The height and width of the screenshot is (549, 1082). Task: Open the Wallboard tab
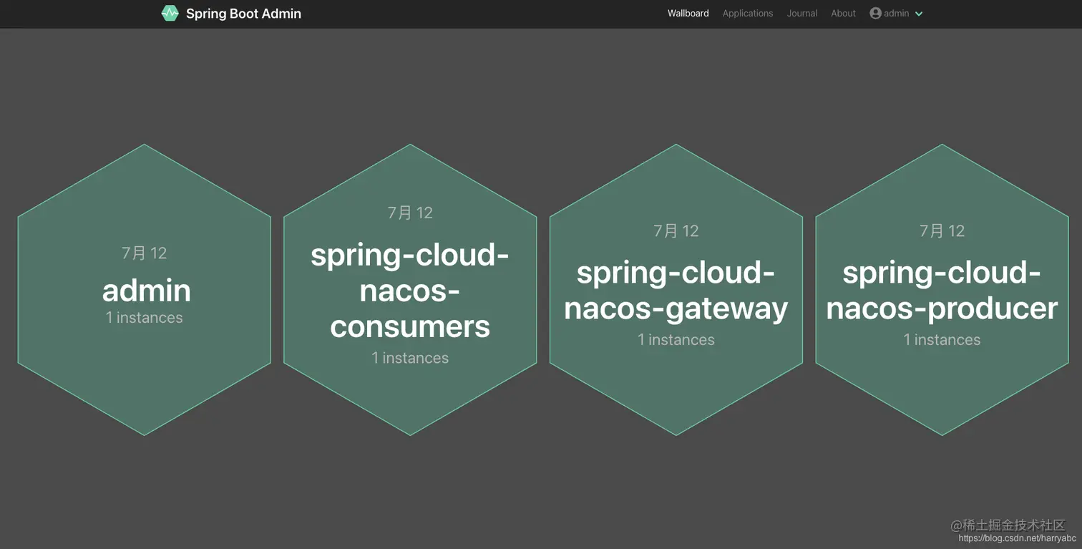[x=688, y=13]
